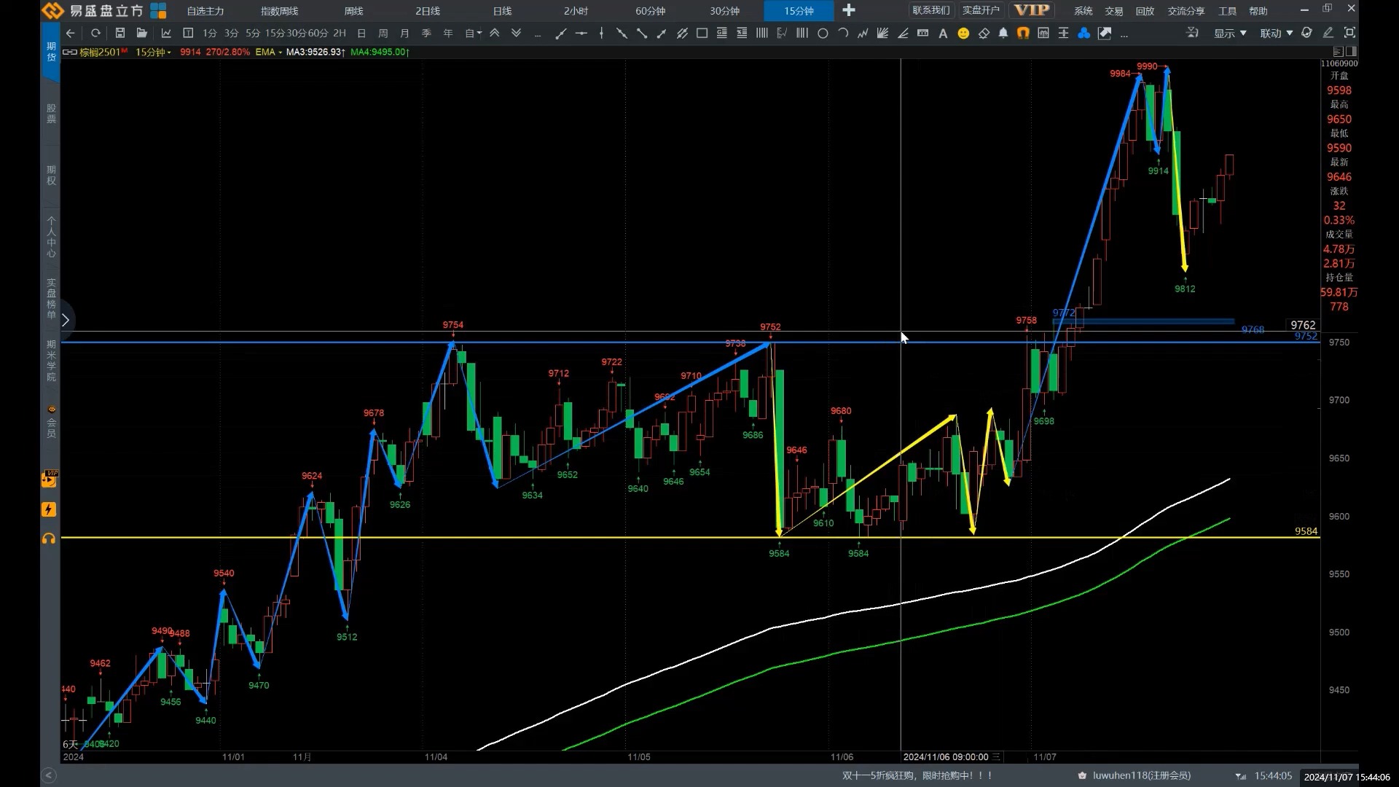1399x787 pixels.
Task: Click the headphones support icon
Action: click(49, 539)
